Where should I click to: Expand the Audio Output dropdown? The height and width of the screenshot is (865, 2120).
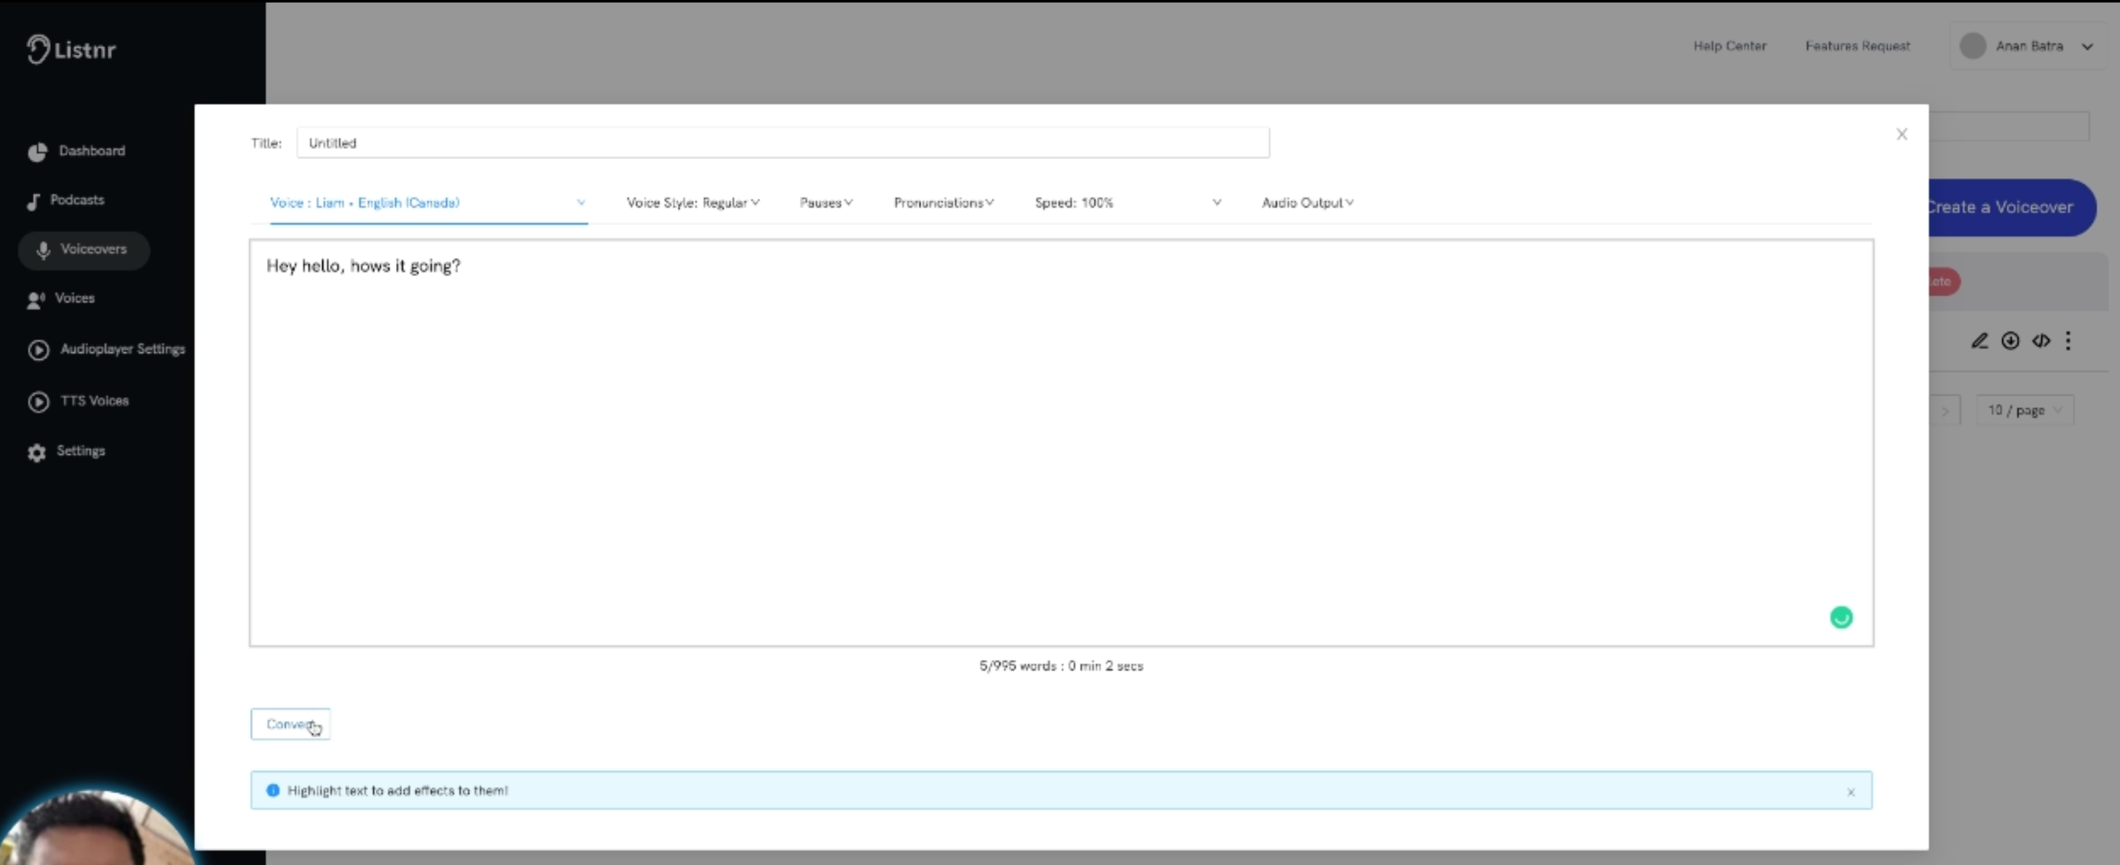click(x=1307, y=203)
